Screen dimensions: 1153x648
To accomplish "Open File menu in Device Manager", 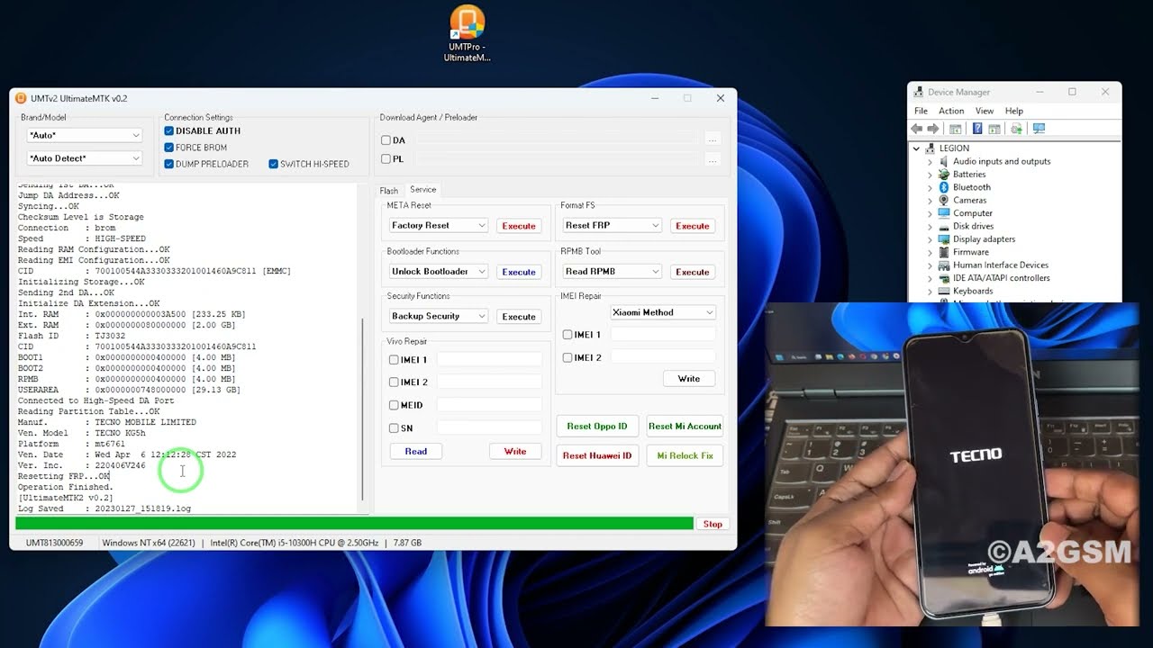I will 921,111.
